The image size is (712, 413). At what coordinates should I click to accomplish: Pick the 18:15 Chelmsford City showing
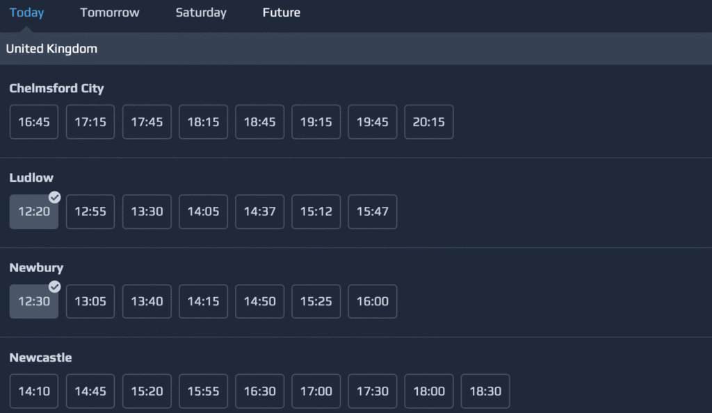pos(203,121)
